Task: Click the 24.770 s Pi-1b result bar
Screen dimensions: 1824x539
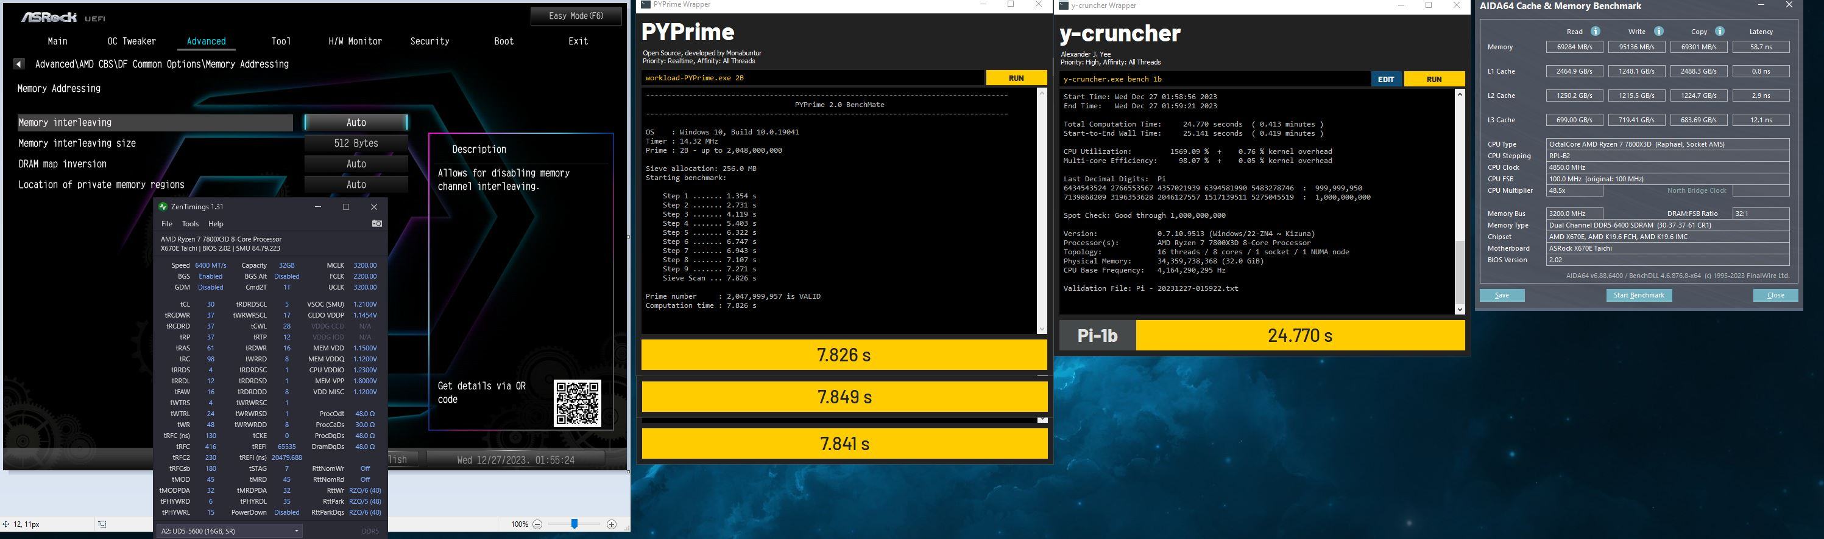Action: [1300, 335]
